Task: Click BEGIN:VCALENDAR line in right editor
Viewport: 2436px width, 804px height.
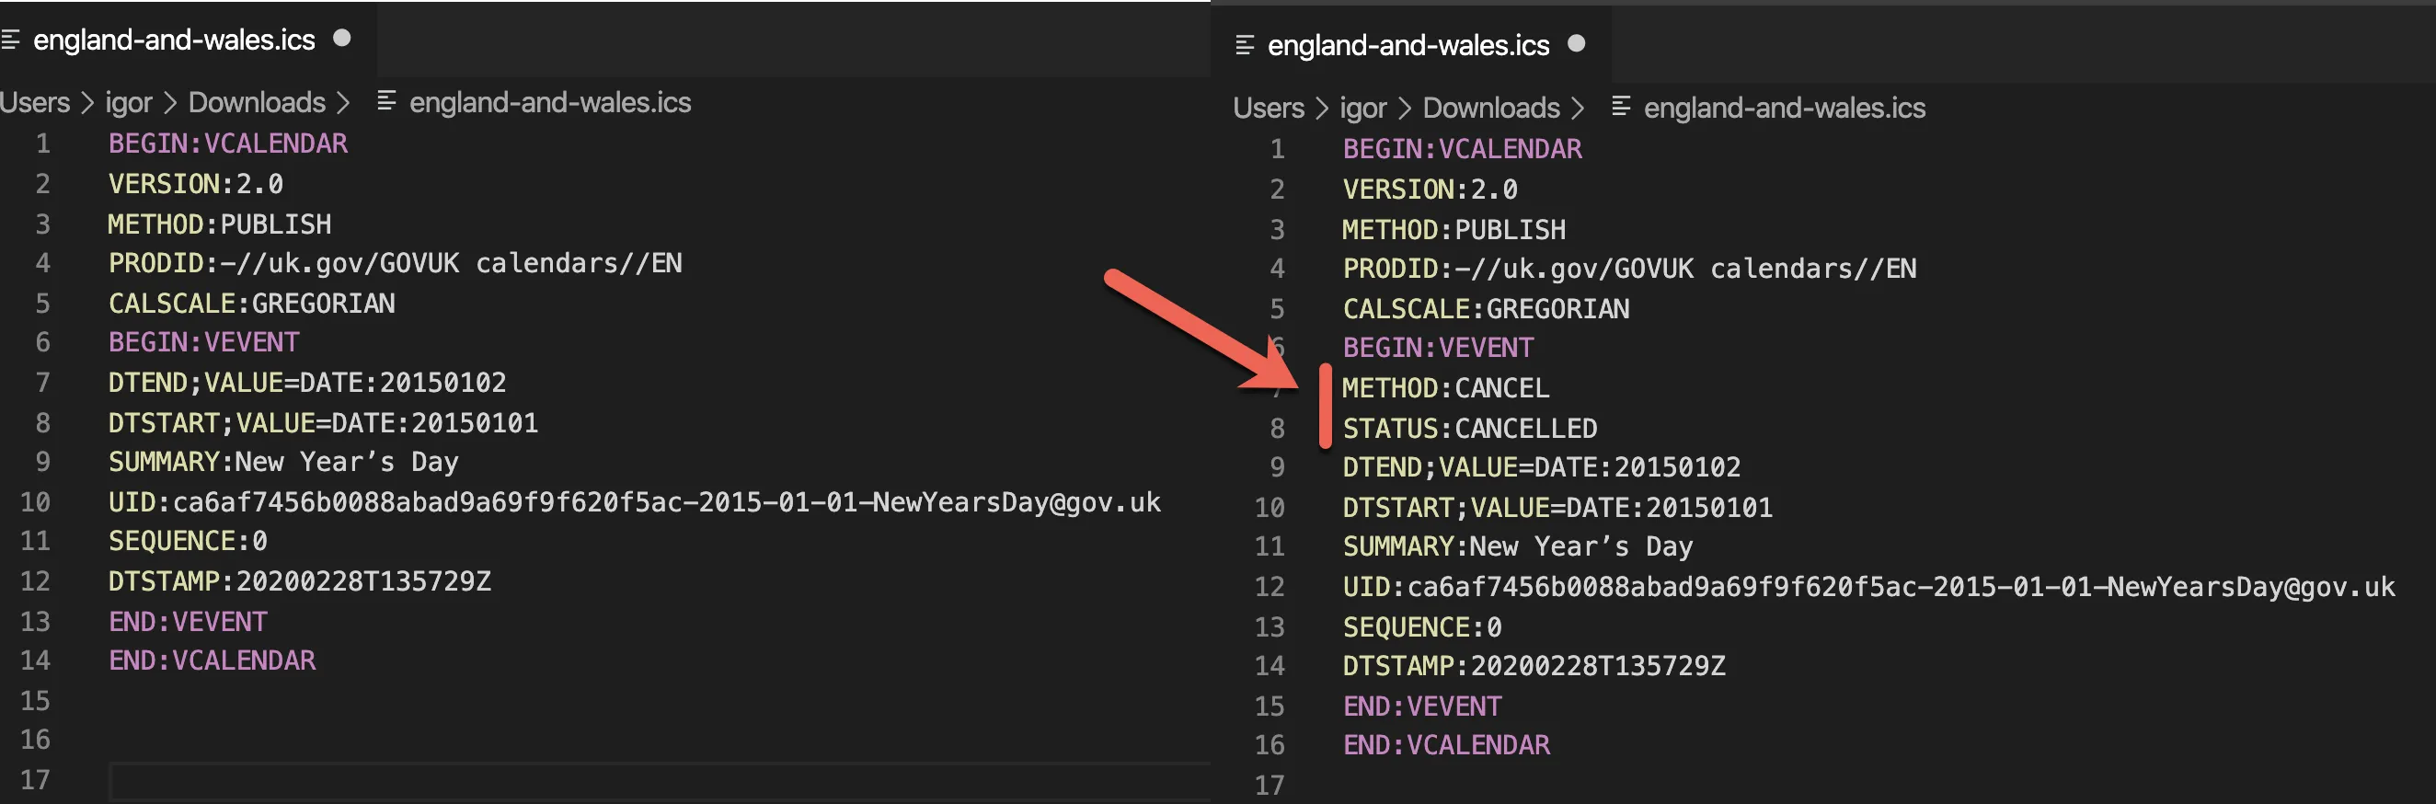Action: (1462, 149)
